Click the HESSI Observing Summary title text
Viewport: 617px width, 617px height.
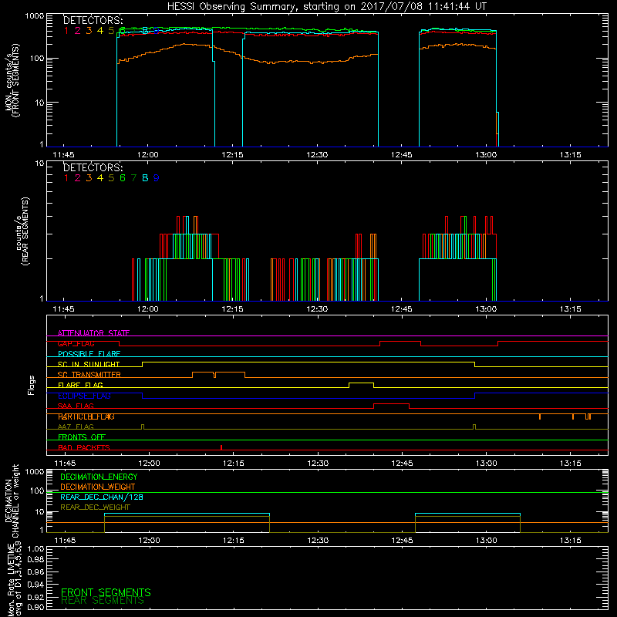point(326,7)
